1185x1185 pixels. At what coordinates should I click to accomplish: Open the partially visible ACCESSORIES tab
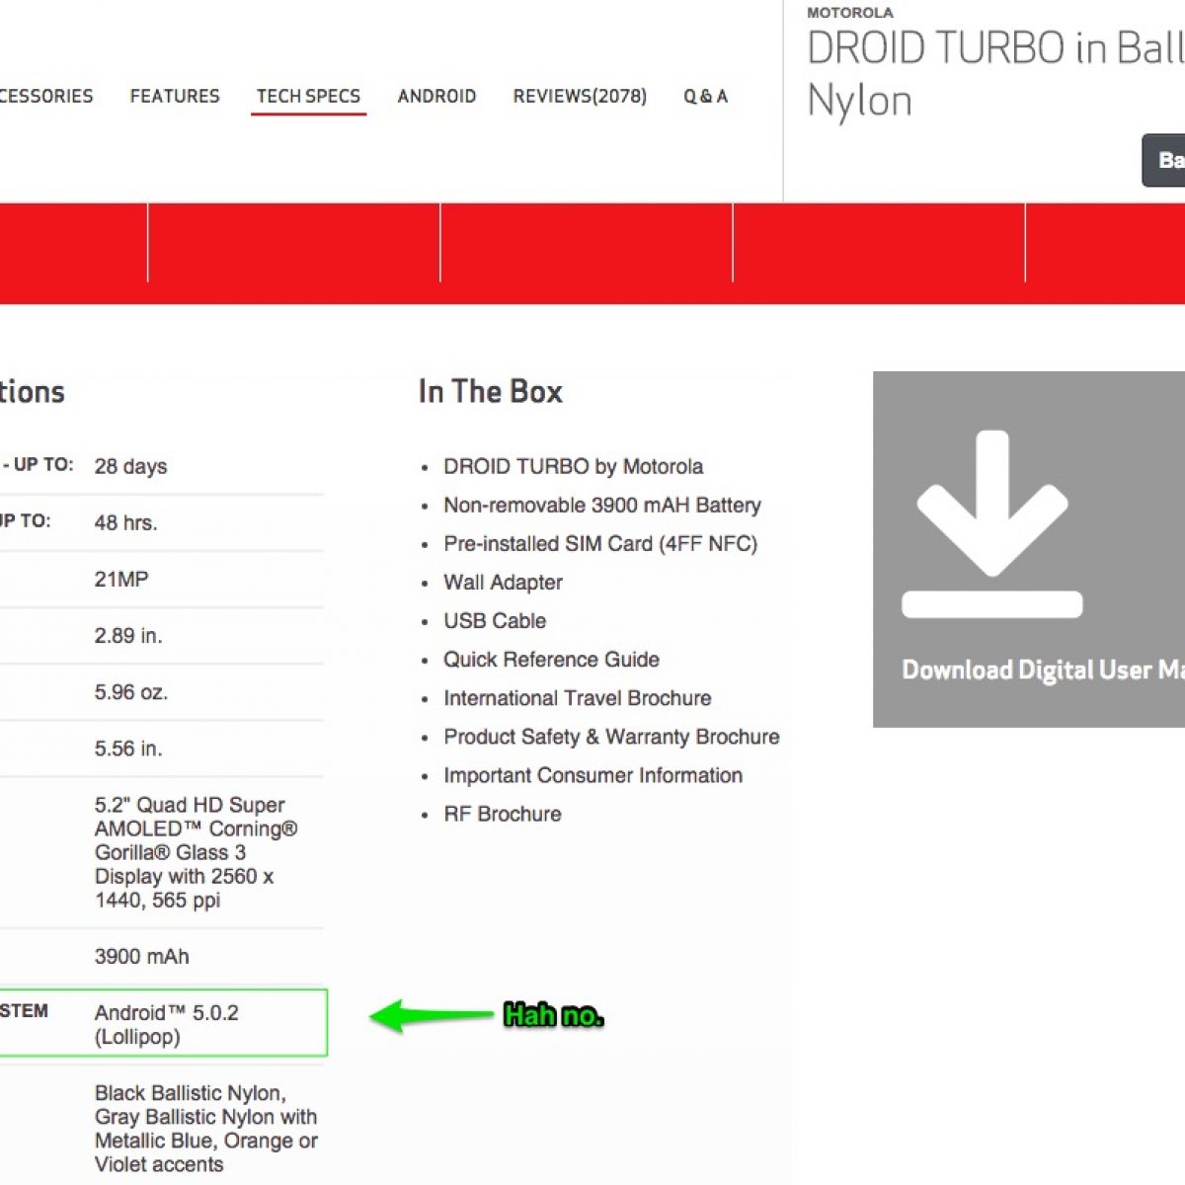[45, 96]
